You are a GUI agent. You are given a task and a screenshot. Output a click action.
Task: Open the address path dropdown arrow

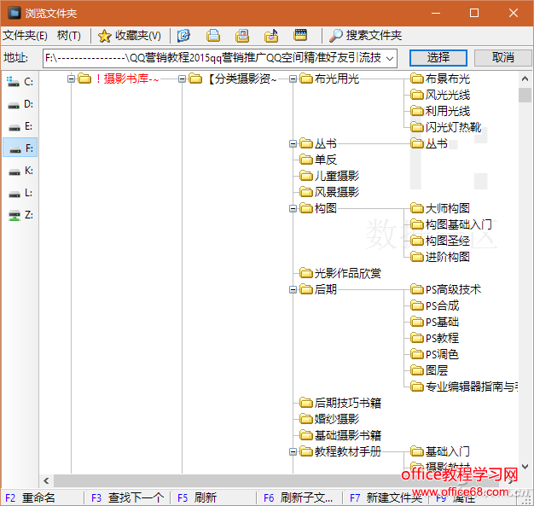pos(390,58)
